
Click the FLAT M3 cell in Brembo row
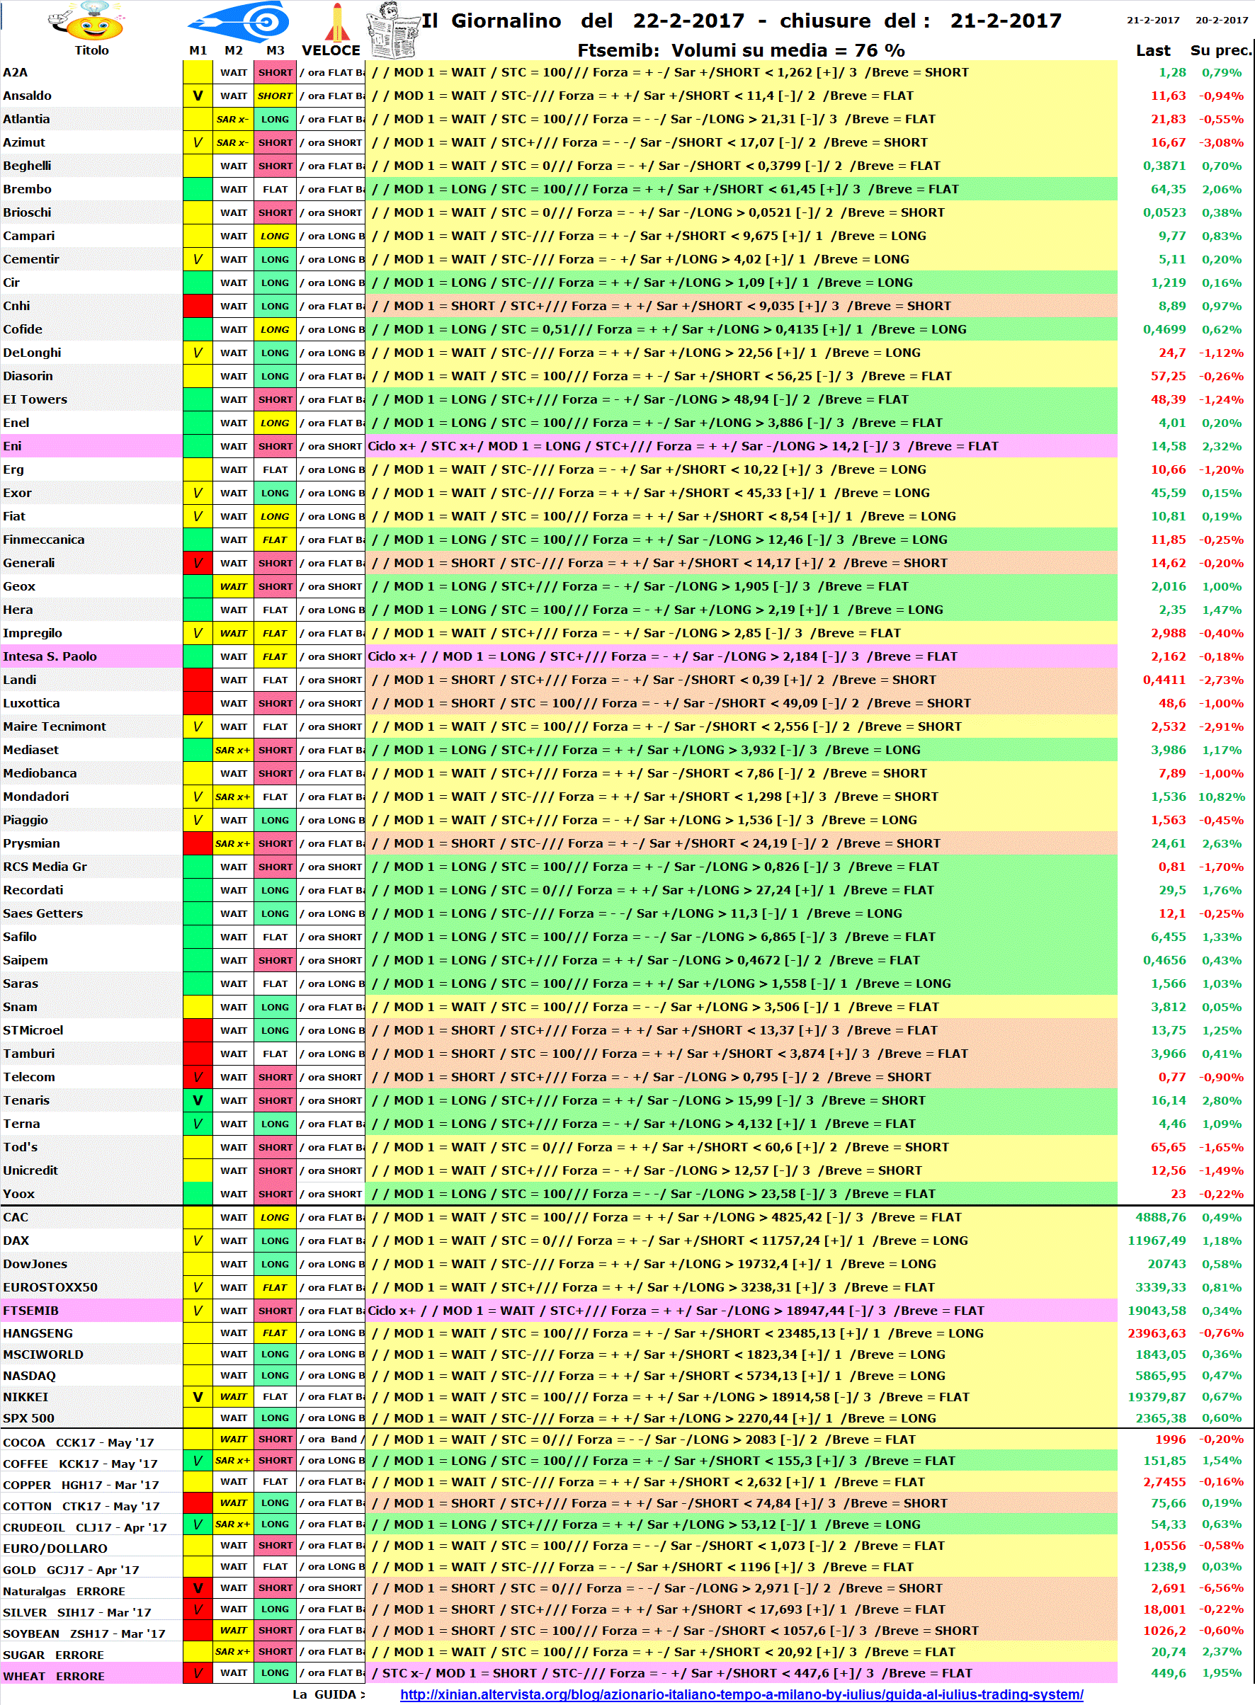pyautogui.click(x=275, y=189)
